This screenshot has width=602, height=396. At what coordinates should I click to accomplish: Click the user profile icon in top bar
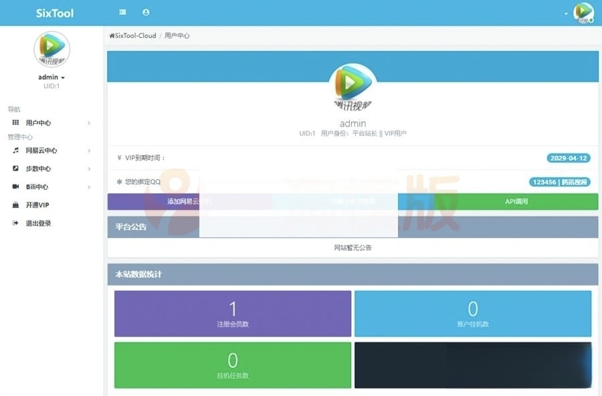(146, 12)
